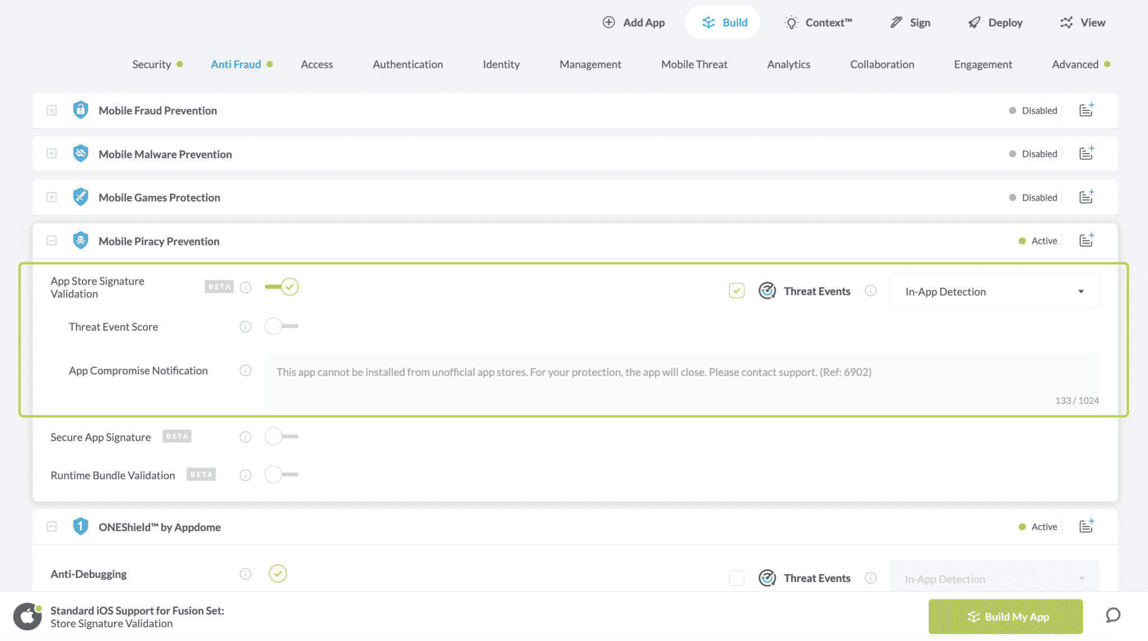Click the Apple iOS platform icon
Image resolution: width=1148 pixels, height=641 pixels.
[27, 616]
